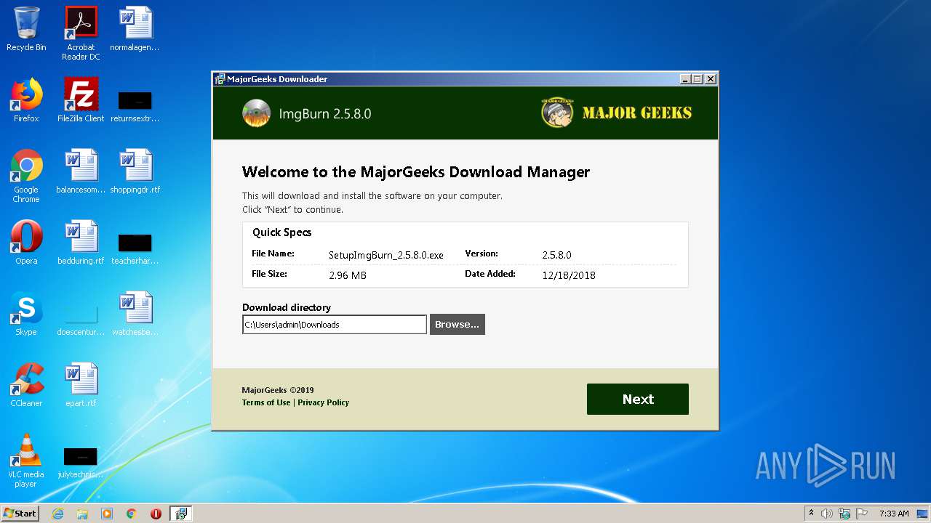Open bedduring.rtf document
Screen dimensions: 931x523
pyautogui.click(x=81, y=243)
